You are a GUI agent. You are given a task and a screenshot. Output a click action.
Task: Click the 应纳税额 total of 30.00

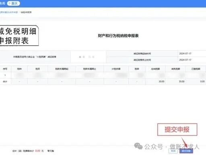[161, 82]
